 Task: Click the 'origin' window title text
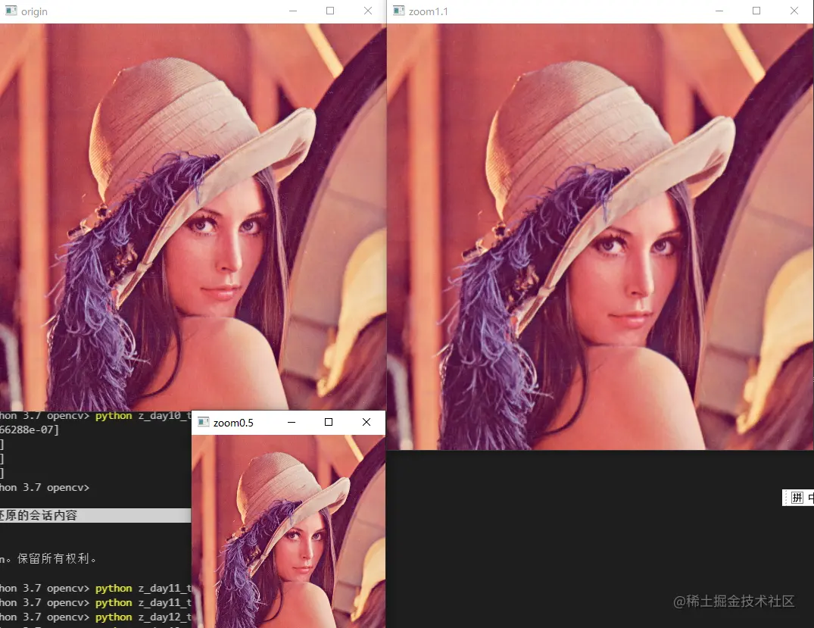[34, 11]
